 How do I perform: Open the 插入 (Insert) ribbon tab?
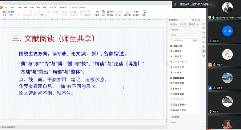click(x=6, y=7)
